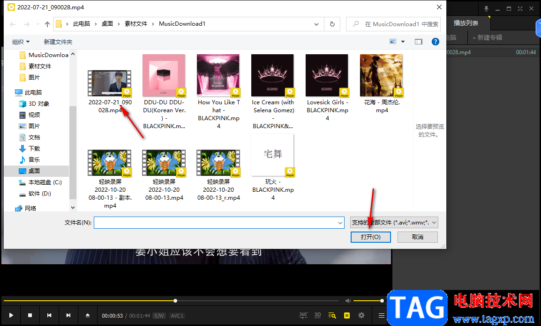Open the file type filter combo box

[x=394, y=223]
